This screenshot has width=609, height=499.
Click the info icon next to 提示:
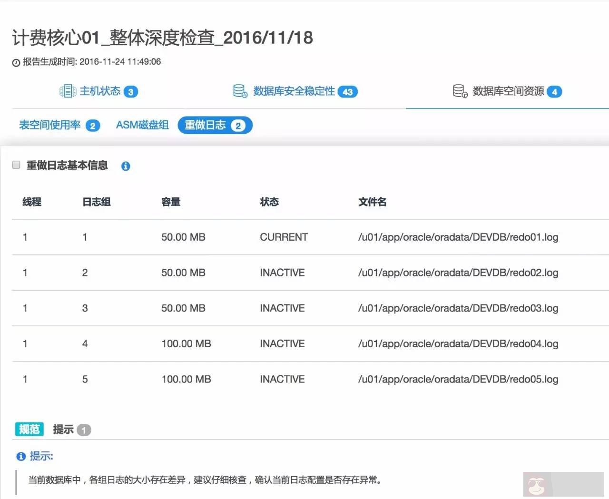(x=20, y=457)
